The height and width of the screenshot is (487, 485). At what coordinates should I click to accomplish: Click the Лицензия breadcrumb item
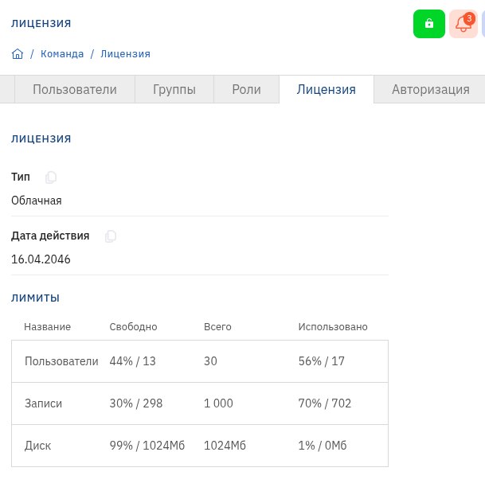[125, 54]
